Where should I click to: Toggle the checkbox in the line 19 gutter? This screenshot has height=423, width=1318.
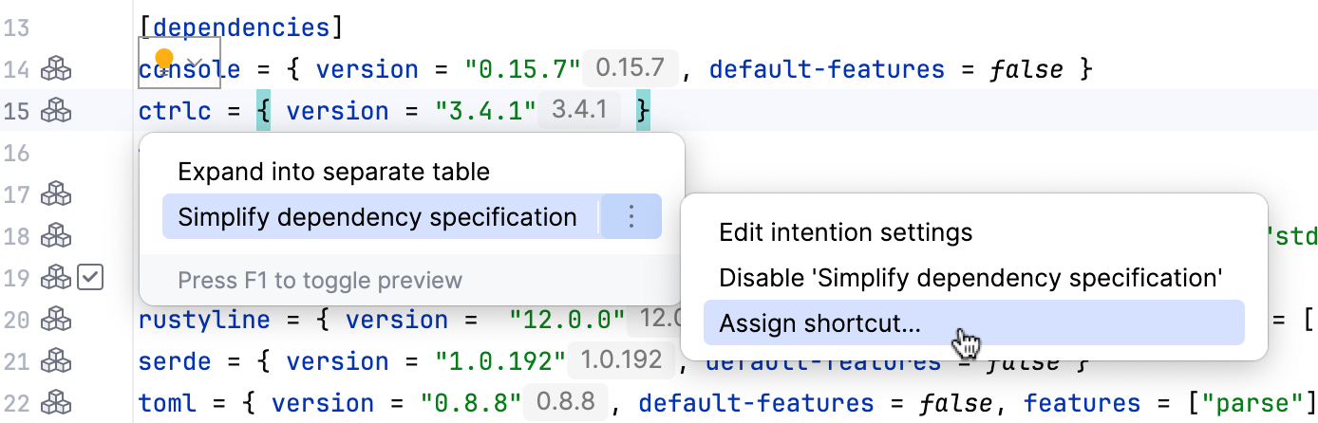tap(90, 278)
